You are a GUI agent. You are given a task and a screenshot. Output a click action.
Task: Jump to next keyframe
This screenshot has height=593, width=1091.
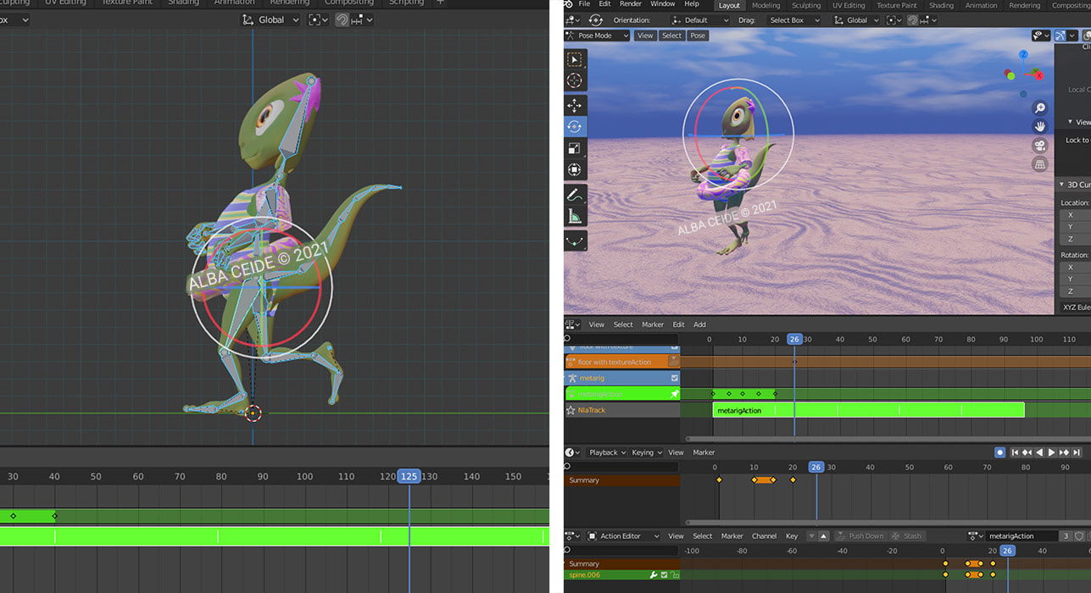click(1064, 452)
